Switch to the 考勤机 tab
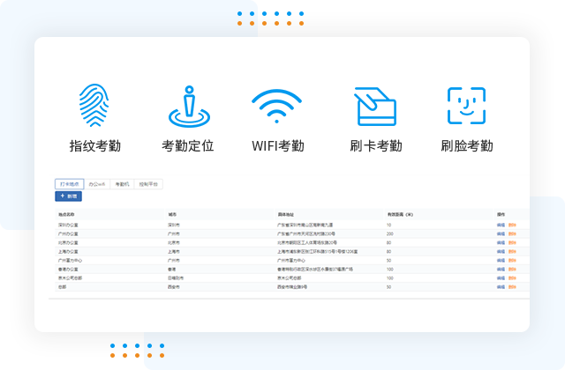Viewport: 565px width, 370px height. click(122, 185)
